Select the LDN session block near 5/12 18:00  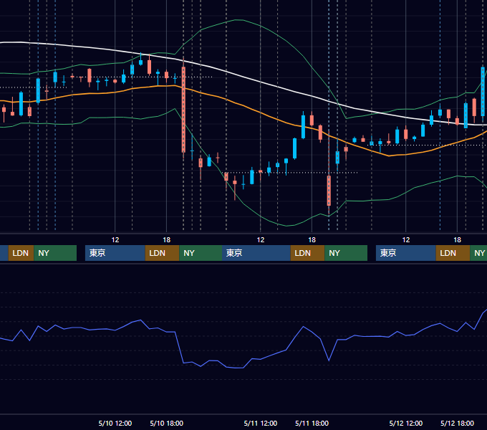(x=453, y=253)
